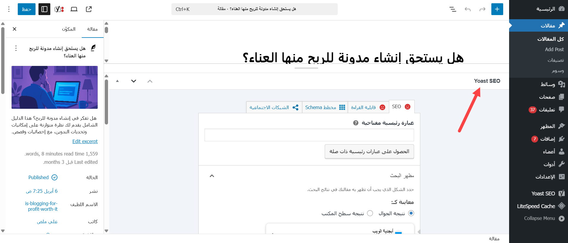Viewport: 568px width, 243px height.
Task: Move the Yoast SEO panel down with chevron
Action: click(x=134, y=81)
